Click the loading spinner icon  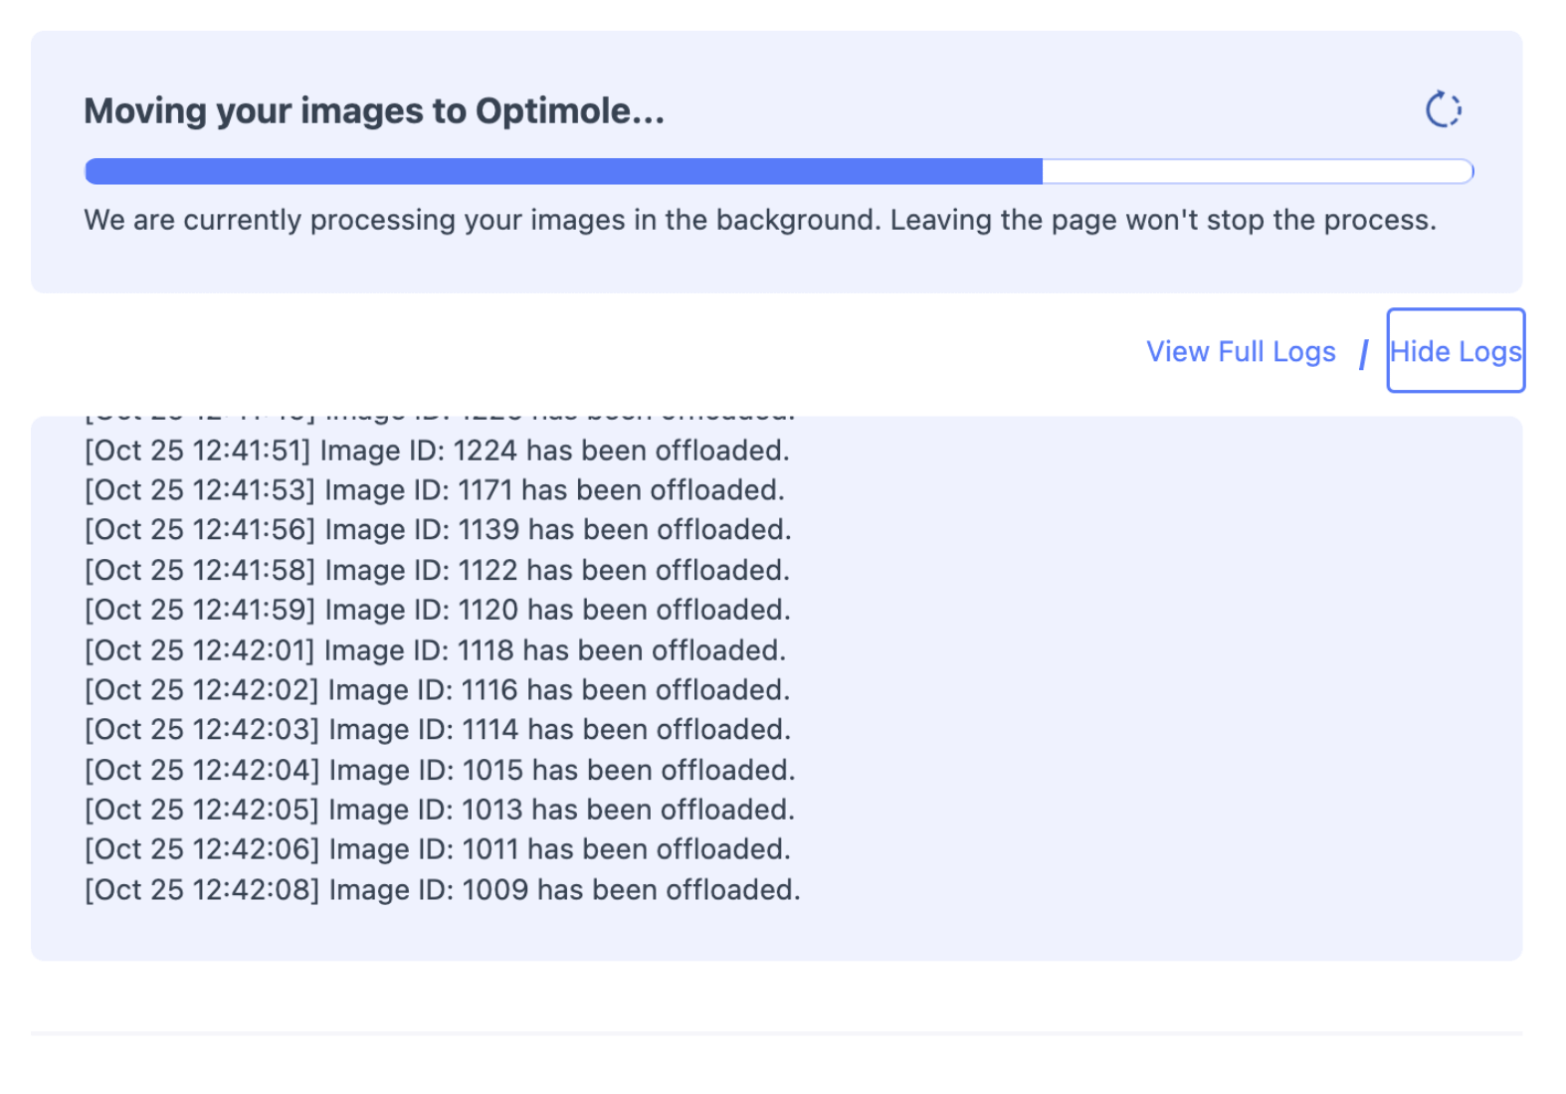click(x=1443, y=110)
